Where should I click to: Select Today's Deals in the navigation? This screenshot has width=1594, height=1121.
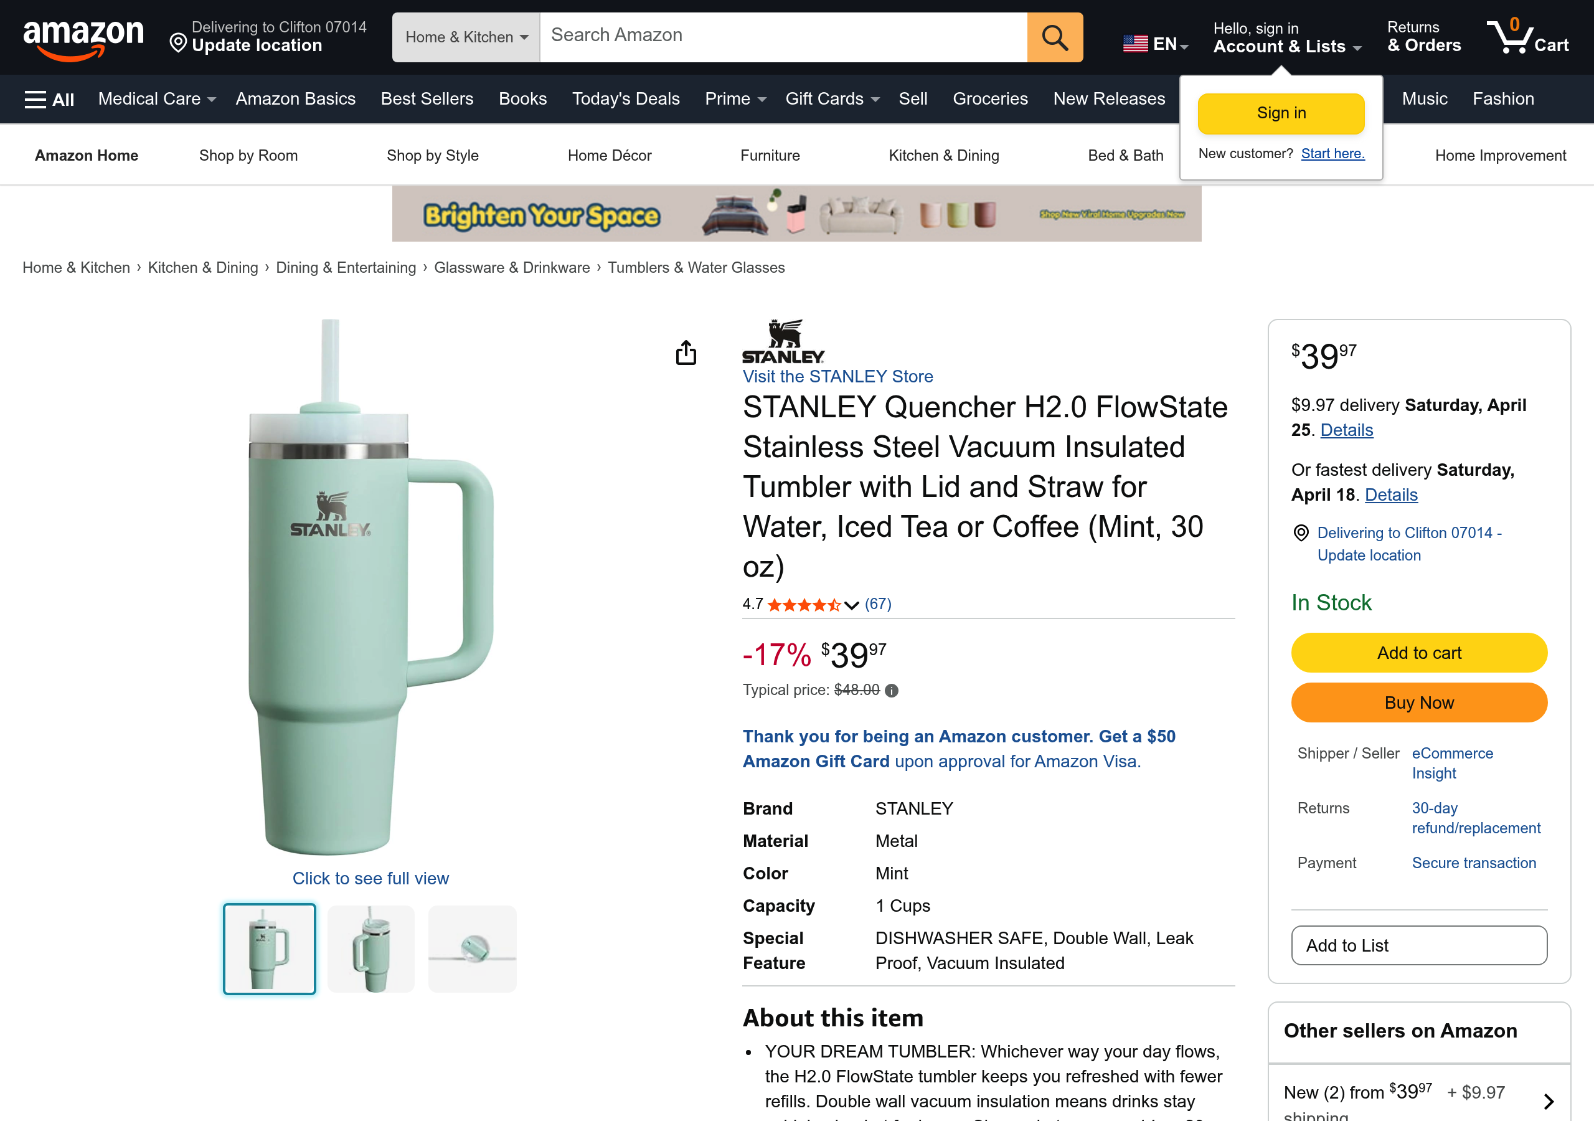coord(625,98)
